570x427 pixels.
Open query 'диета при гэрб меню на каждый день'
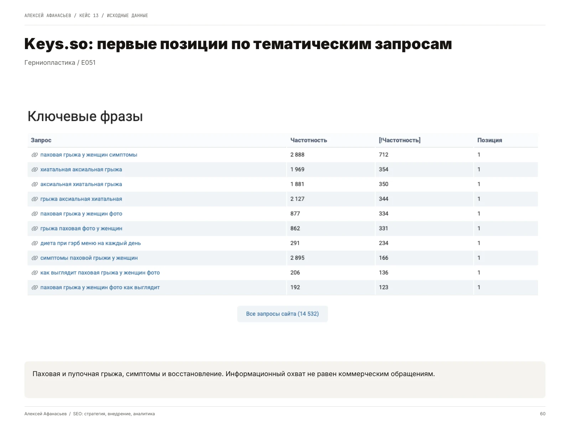pos(90,243)
